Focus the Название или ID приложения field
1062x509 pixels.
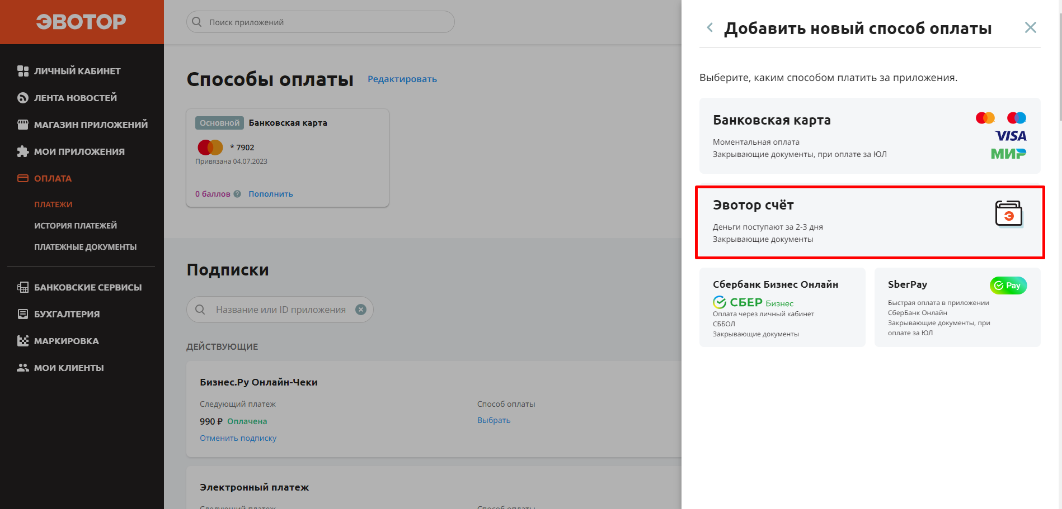[280, 310]
